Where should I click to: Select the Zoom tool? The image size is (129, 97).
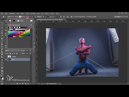tap(2, 73)
